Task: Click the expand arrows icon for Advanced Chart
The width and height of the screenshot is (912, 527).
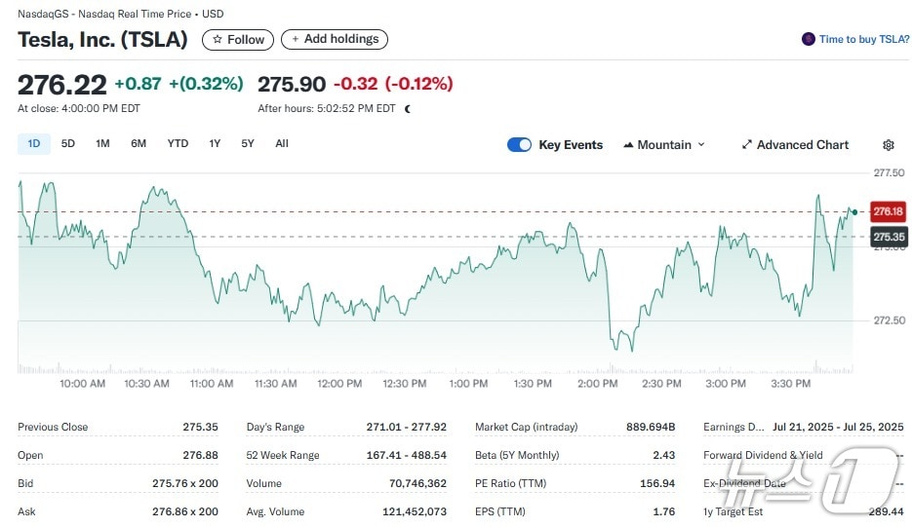Action: pyautogui.click(x=746, y=145)
